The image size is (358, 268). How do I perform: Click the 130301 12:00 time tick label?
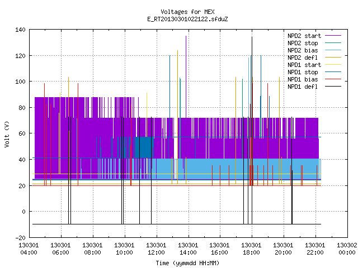[156, 249]
